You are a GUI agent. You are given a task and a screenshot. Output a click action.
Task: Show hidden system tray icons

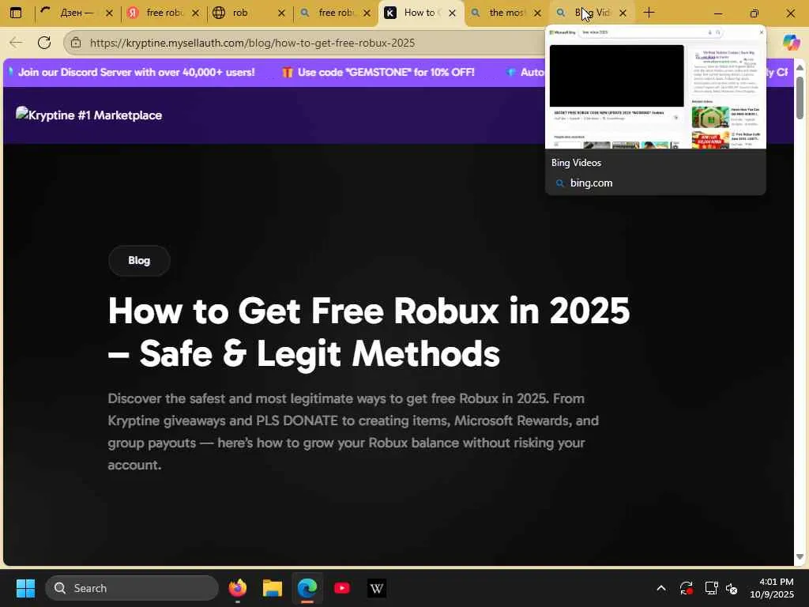(x=661, y=588)
